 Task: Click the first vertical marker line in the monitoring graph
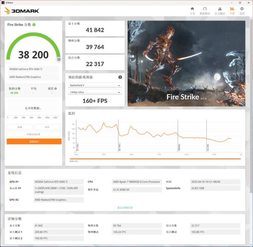coord(76,136)
